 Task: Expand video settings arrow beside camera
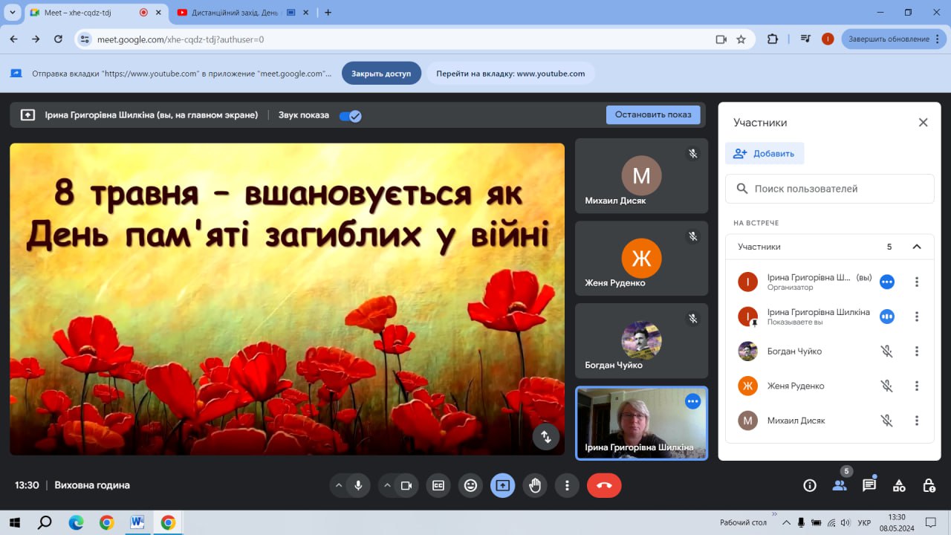pyautogui.click(x=387, y=485)
